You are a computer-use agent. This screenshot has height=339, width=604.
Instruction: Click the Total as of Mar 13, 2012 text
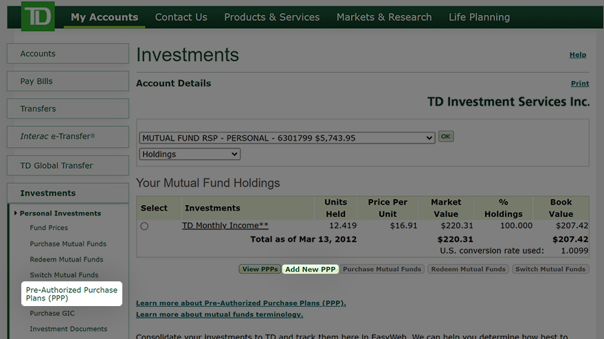[304, 239]
